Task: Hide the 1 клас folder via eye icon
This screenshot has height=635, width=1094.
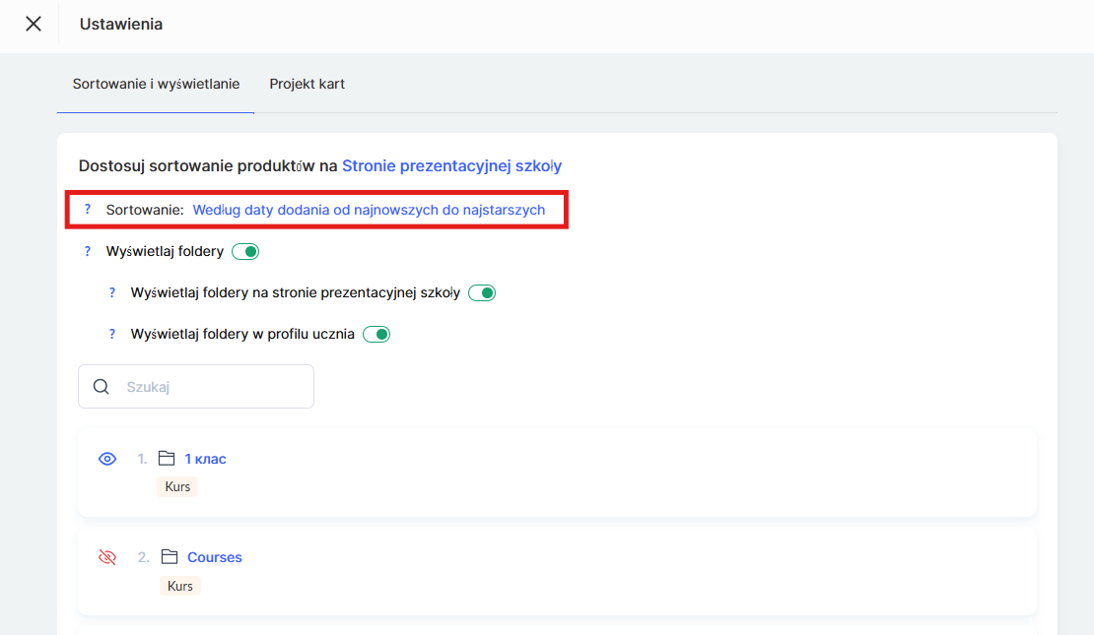Action: (107, 459)
